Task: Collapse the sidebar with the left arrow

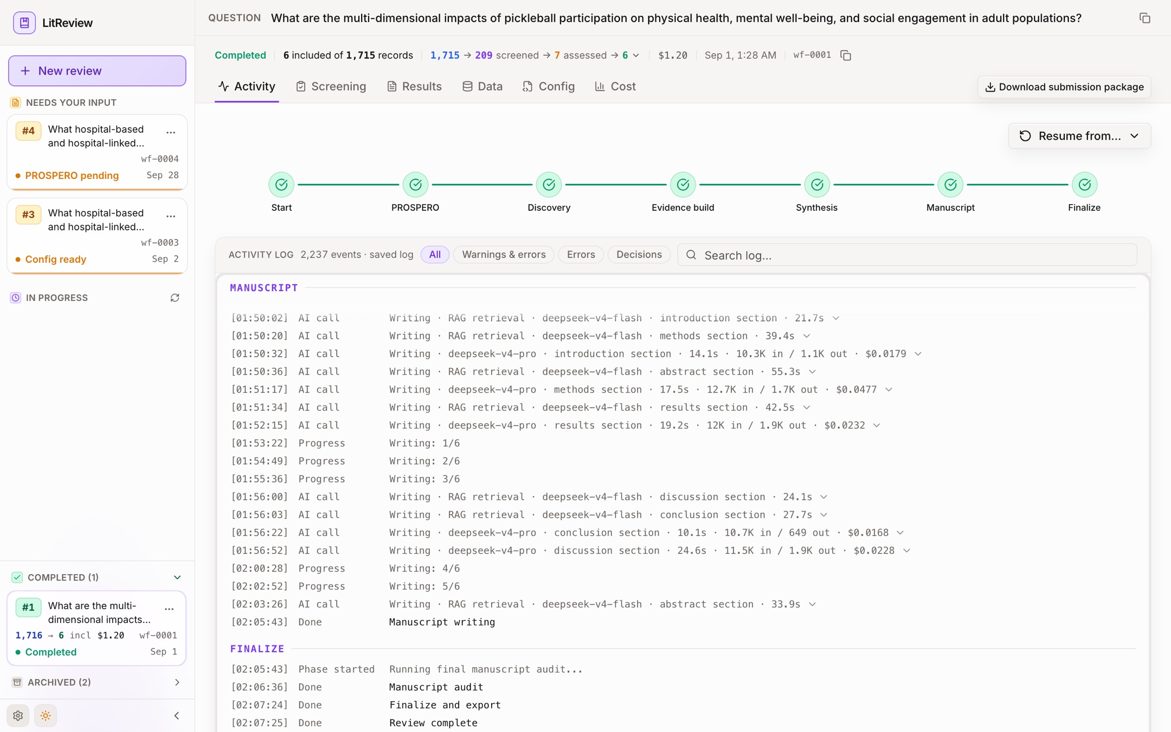Action: coord(177,716)
